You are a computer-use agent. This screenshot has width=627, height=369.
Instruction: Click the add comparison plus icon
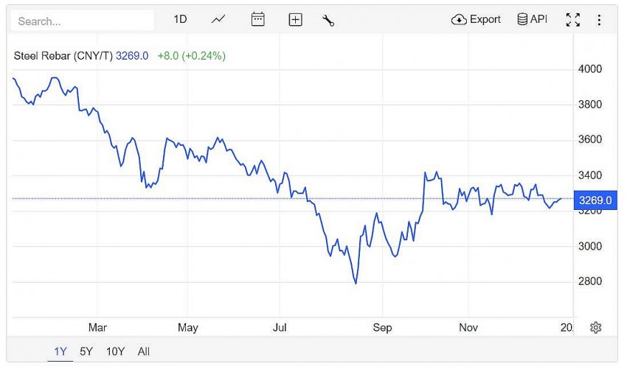click(295, 20)
